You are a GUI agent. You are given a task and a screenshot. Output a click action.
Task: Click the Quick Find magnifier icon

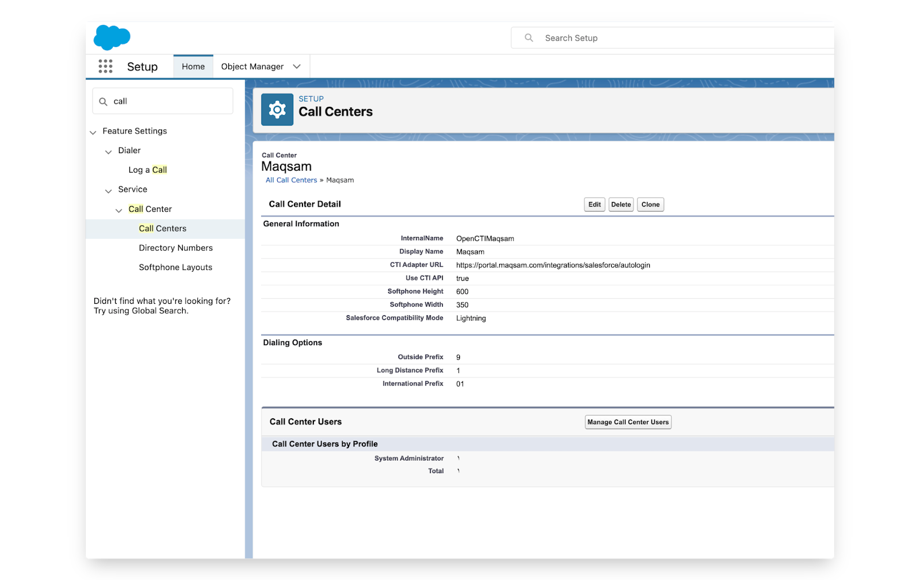point(103,101)
